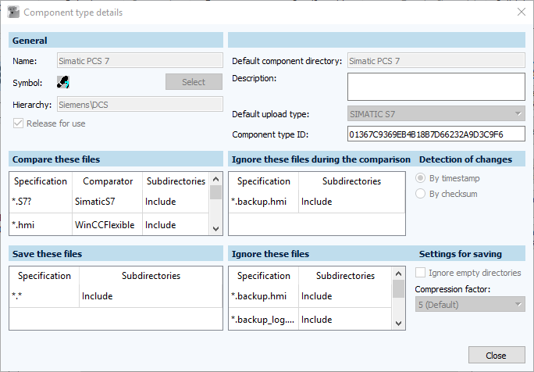The image size is (534, 372).
Task: Select *.backup.hmi in comparison ignore list
Action: 264,202
